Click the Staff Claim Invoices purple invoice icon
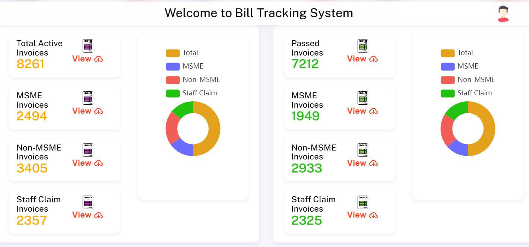The width and height of the screenshot is (529, 247). (87, 203)
